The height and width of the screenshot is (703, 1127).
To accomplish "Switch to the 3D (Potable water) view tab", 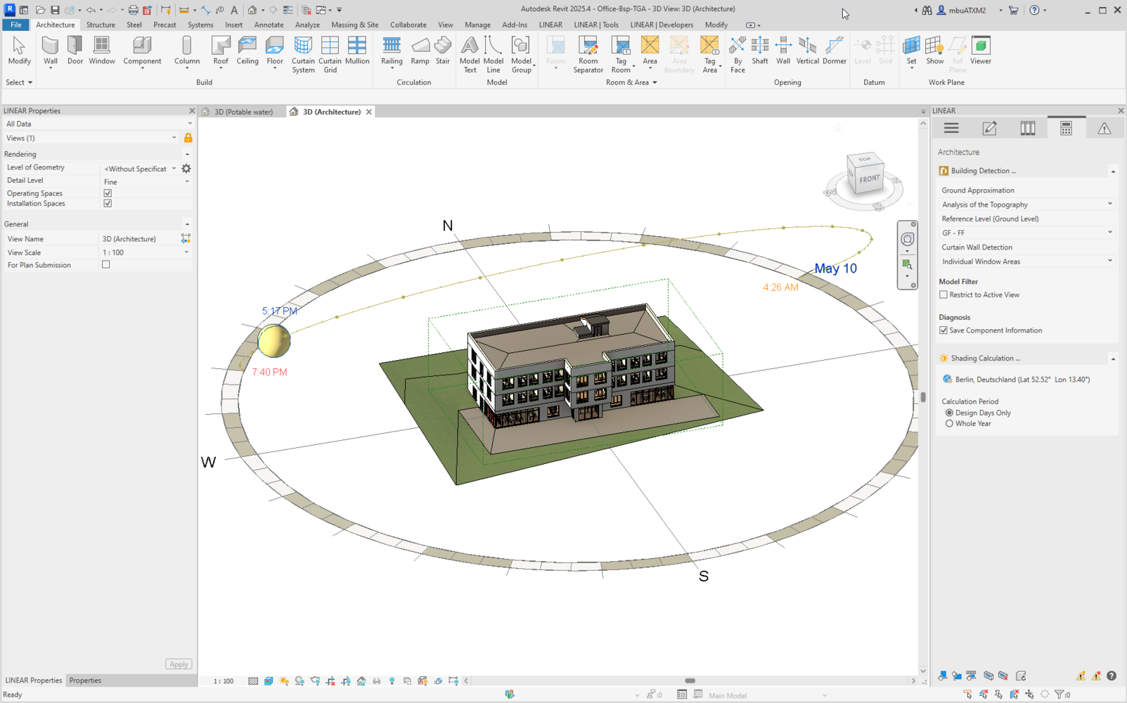I will [243, 112].
